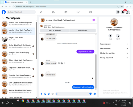This screenshot has width=133, height=107.
Task: Choose a sticker icon
Action: 49,94
